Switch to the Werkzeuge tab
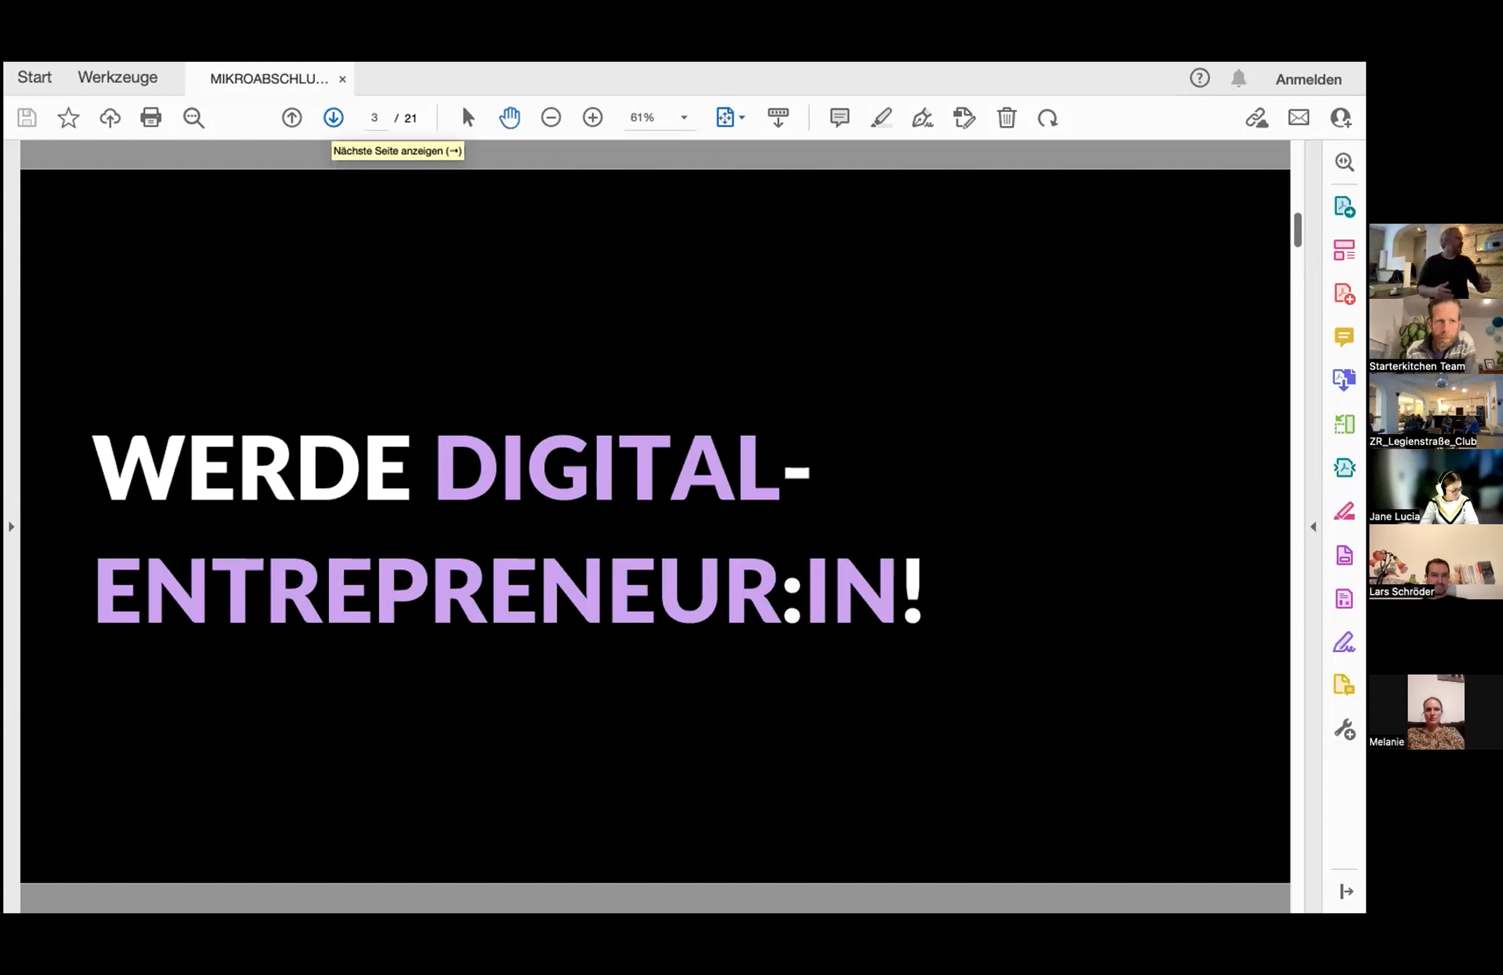This screenshot has height=975, width=1503. 118,78
